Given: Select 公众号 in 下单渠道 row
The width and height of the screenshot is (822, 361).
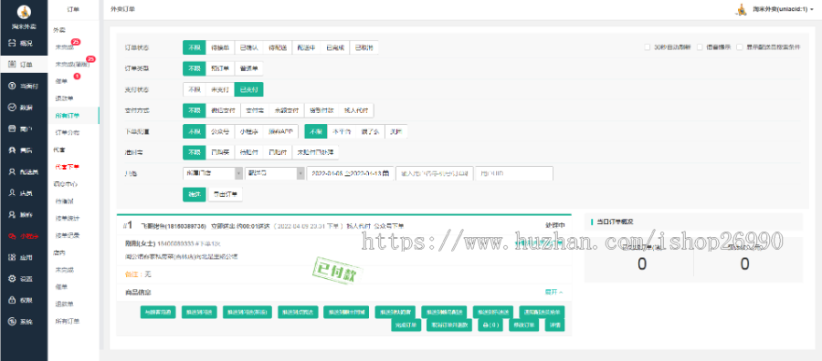Looking at the screenshot, I should [x=219, y=132].
